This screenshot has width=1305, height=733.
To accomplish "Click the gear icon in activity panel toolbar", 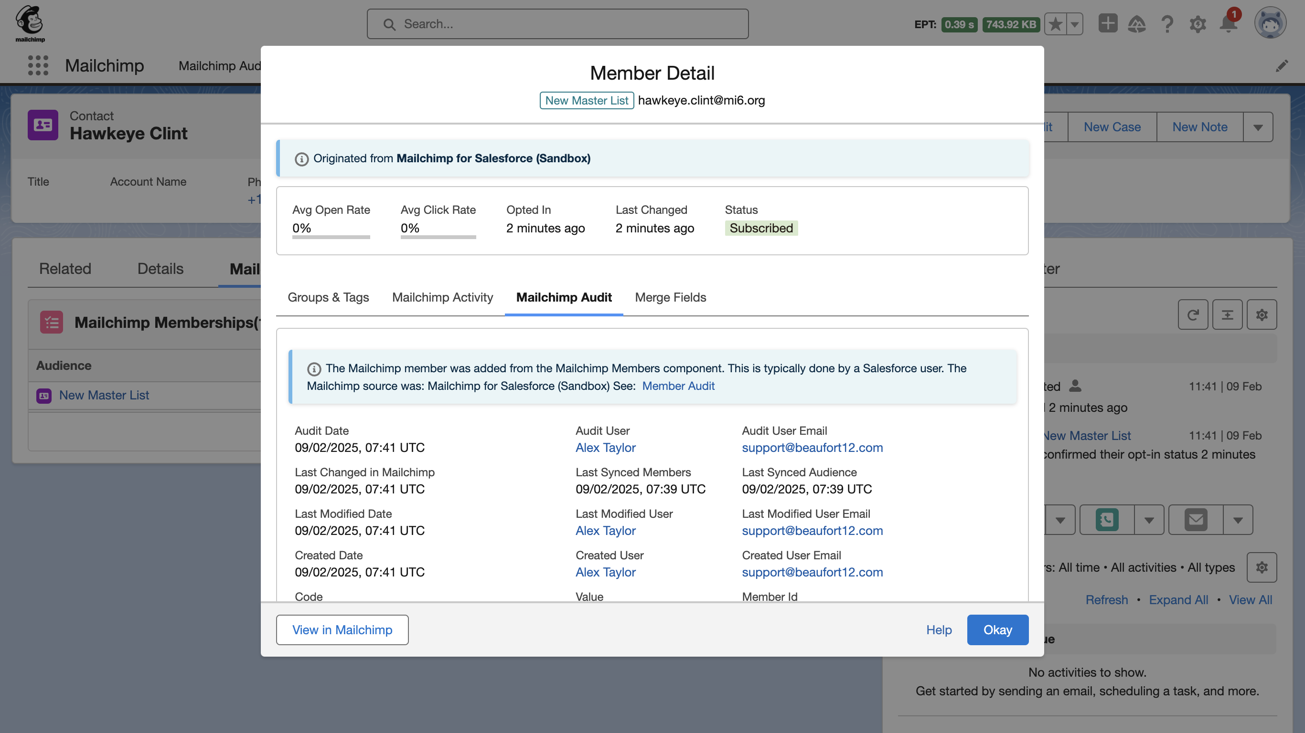I will pyautogui.click(x=1262, y=315).
